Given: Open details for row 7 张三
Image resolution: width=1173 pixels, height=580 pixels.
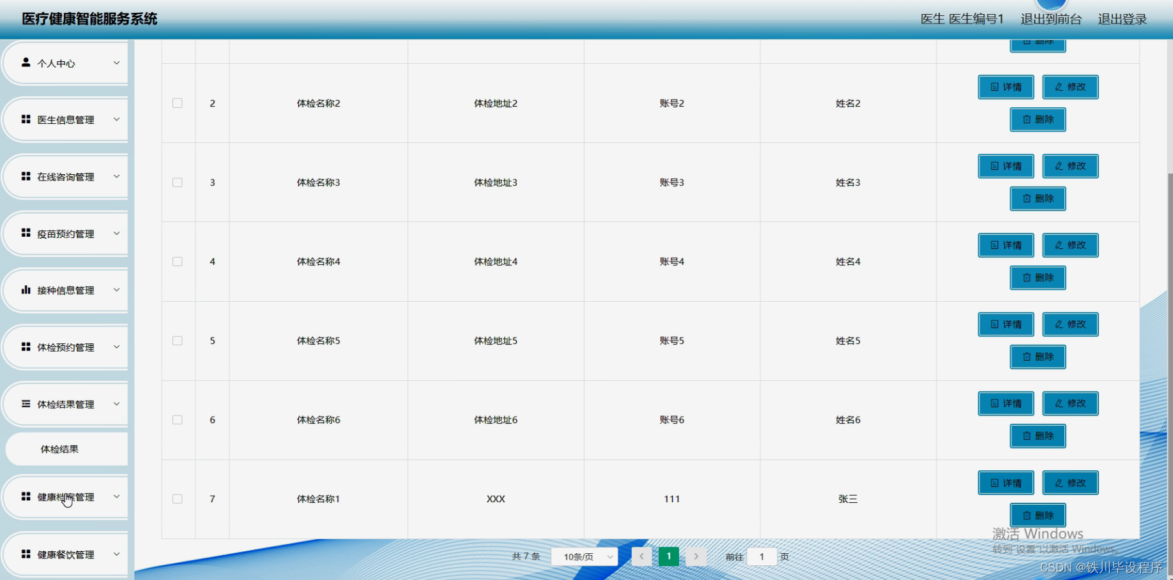Looking at the screenshot, I should (x=1006, y=483).
